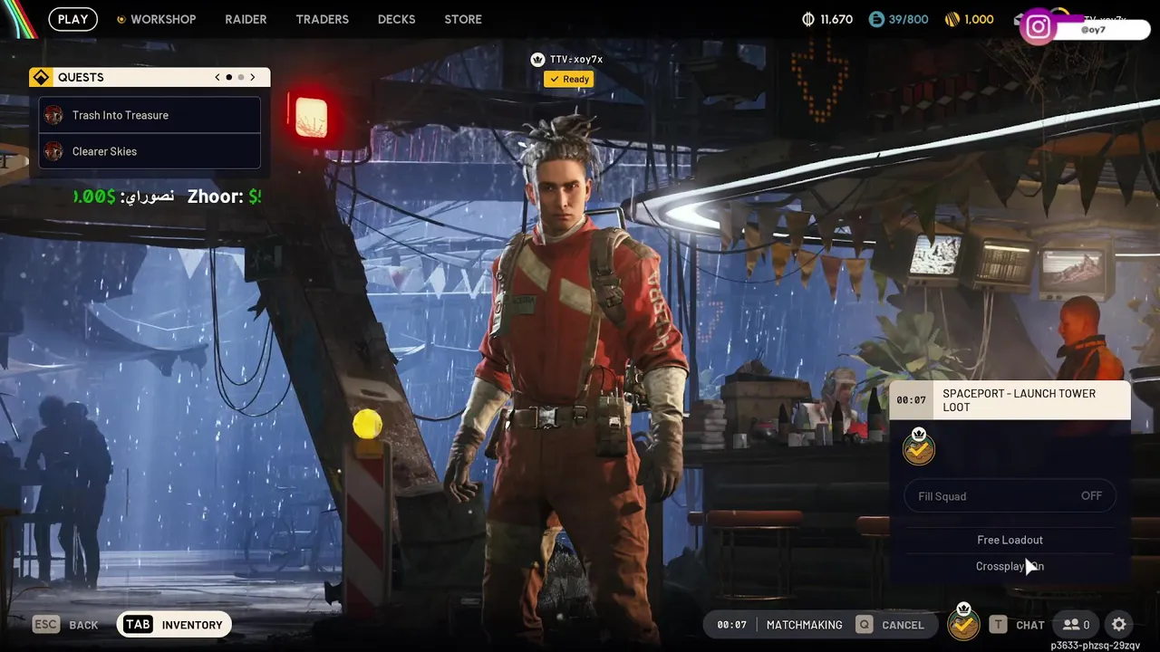Screen dimensions: 1160x652
Task: Open the Raider tab
Action: [246, 19]
